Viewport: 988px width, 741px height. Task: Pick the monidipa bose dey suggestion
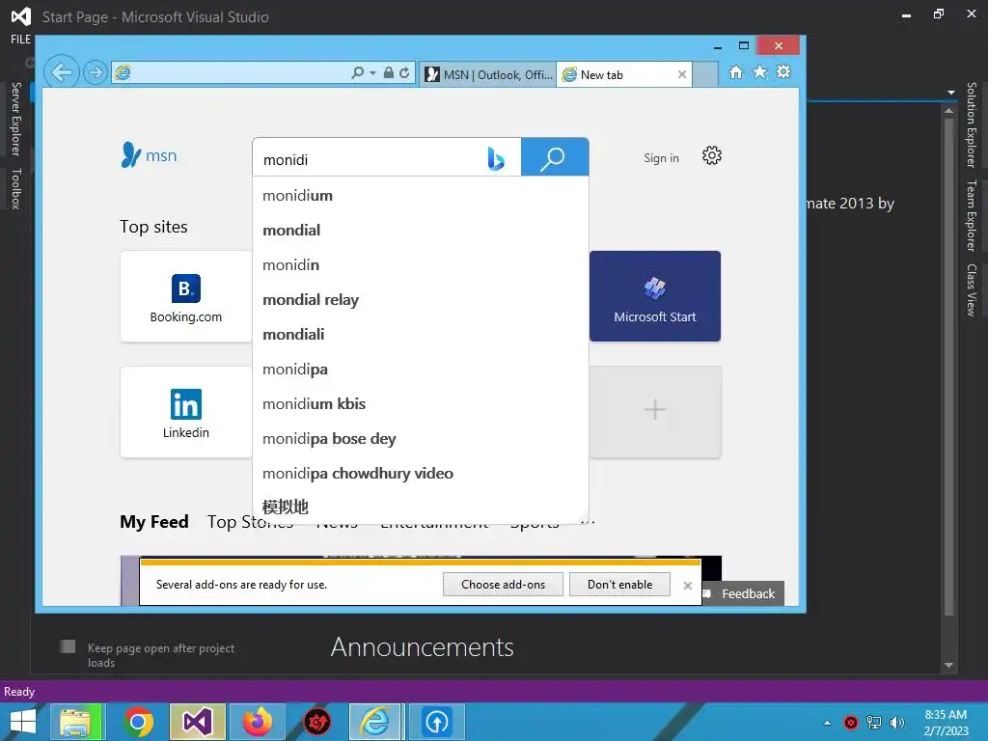[x=421, y=439]
